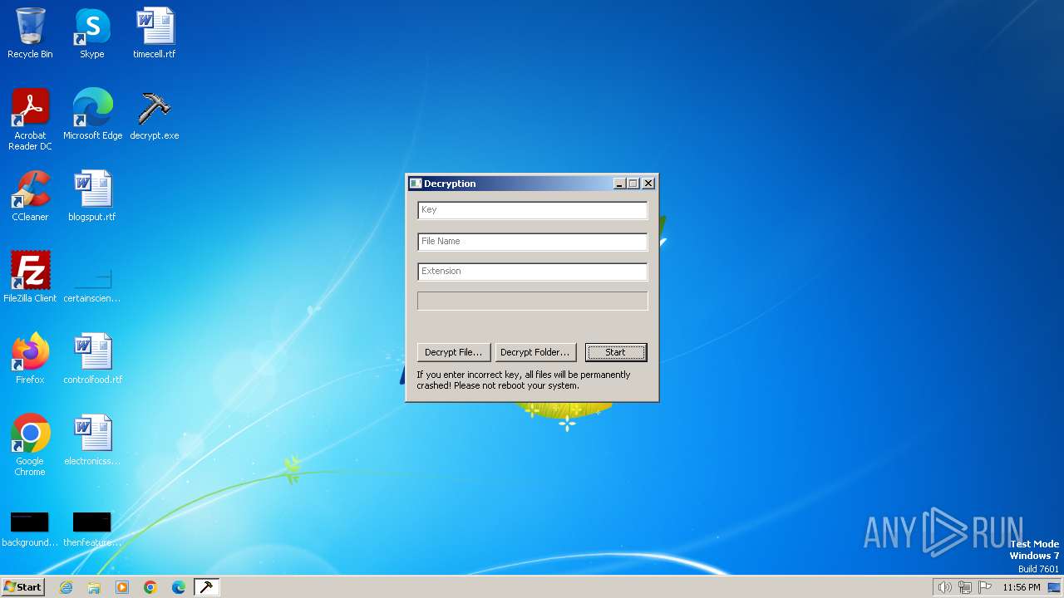Click the Decrypt Folder... button

(534, 352)
